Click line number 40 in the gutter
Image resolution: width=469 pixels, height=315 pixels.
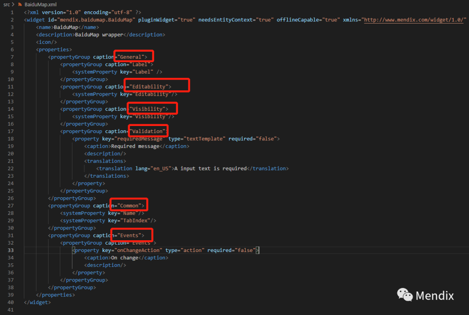point(10,302)
